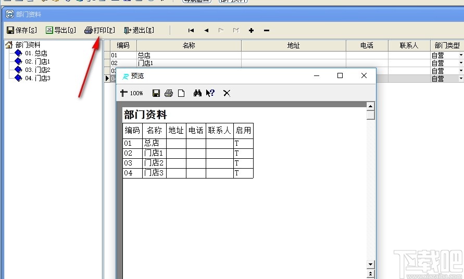Click the 电话 column header in grid
This screenshot has height=279, width=464.
coord(367,46)
